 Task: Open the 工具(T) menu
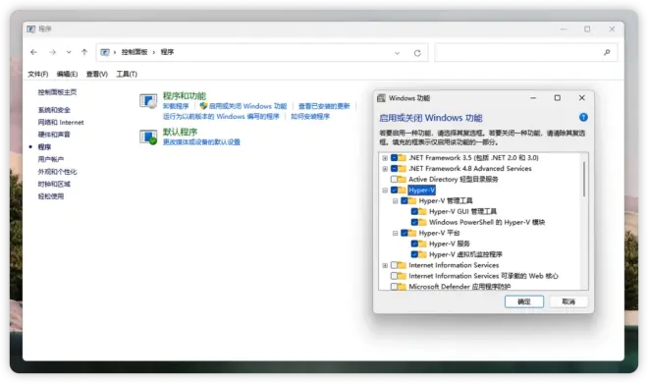(127, 74)
